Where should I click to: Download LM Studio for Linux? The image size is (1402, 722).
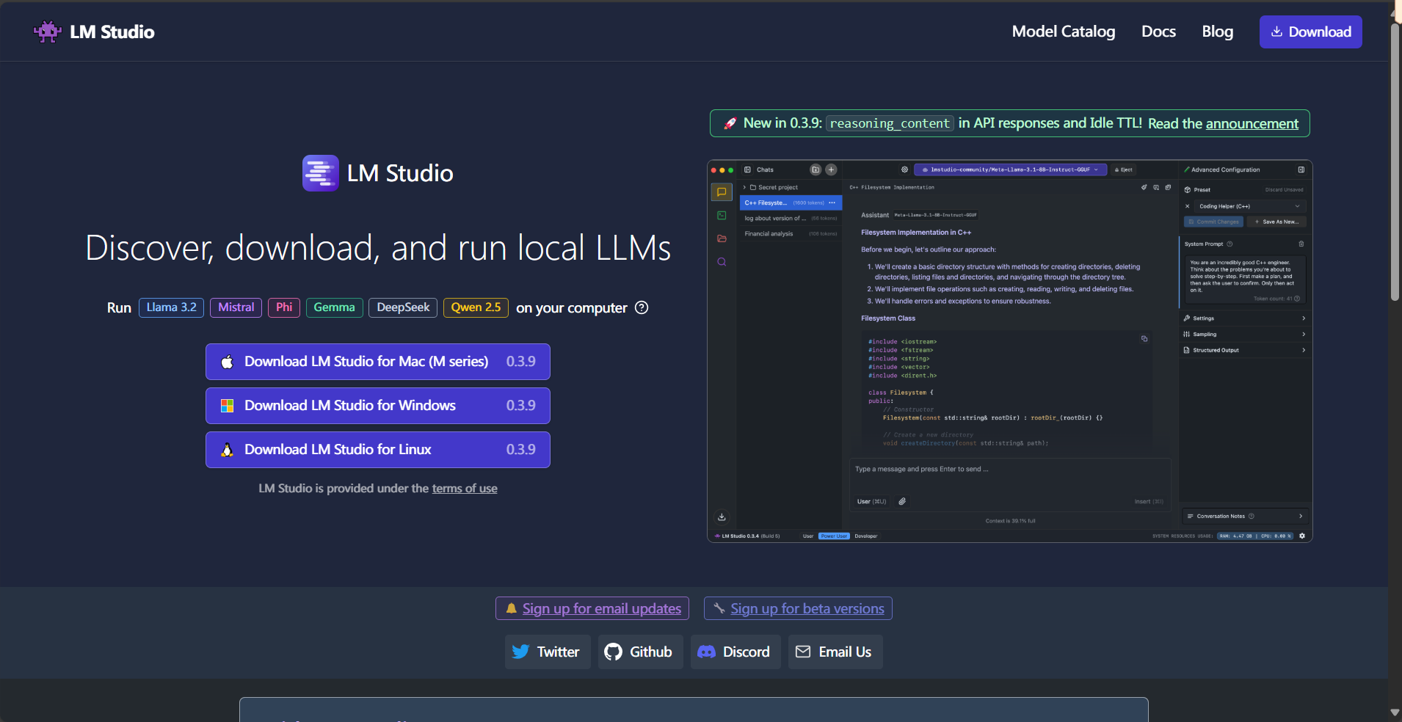pos(378,450)
